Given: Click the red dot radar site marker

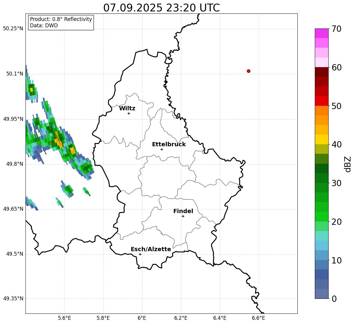Looking at the screenshot, I should point(248,71).
